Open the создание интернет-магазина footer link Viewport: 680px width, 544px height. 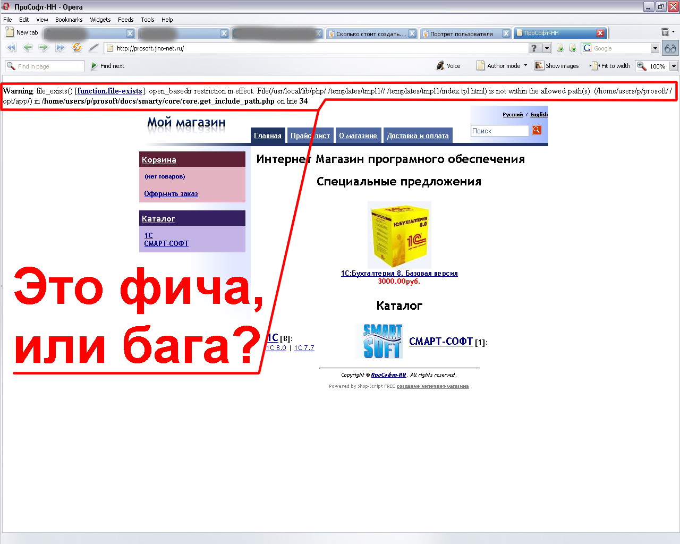[x=432, y=386]
